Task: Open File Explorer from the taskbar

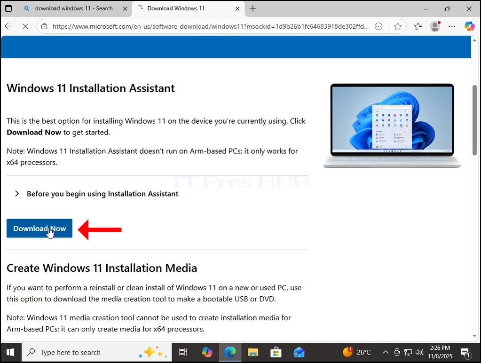Action: tap(253, 353)
